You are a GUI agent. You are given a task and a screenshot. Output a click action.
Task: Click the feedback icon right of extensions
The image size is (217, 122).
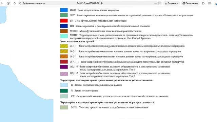[x=210, y=3]
